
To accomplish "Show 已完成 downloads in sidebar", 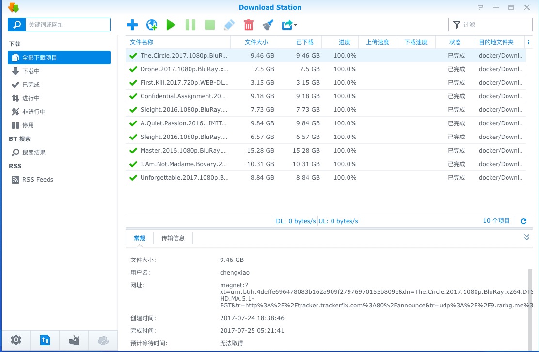I will 31,85.
